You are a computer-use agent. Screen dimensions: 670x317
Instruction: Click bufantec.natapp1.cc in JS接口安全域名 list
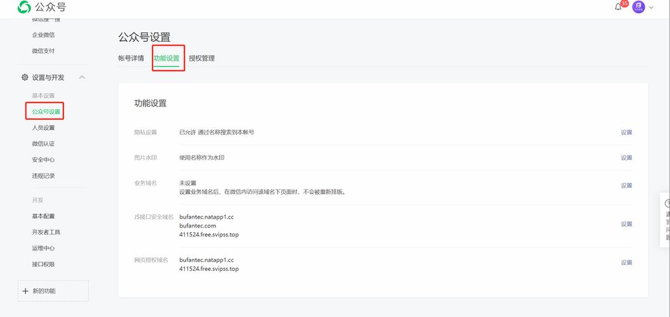click(x=206, y=217)
